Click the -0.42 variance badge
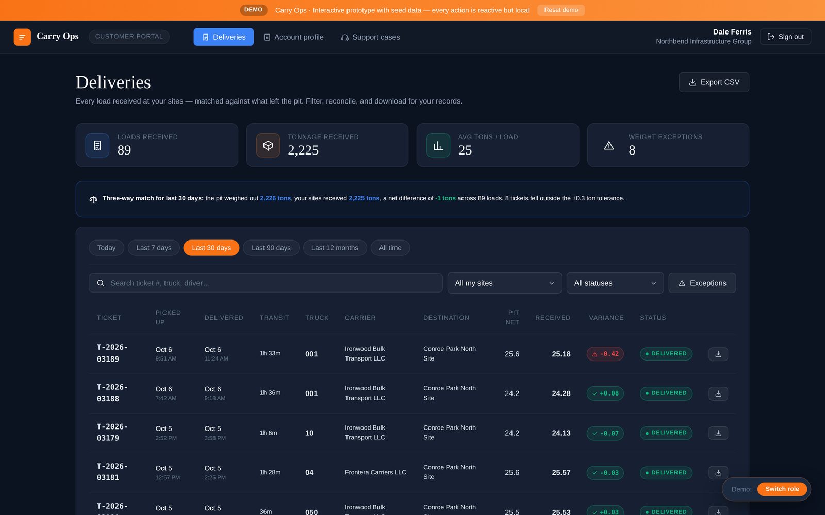 tap(605, 354)
